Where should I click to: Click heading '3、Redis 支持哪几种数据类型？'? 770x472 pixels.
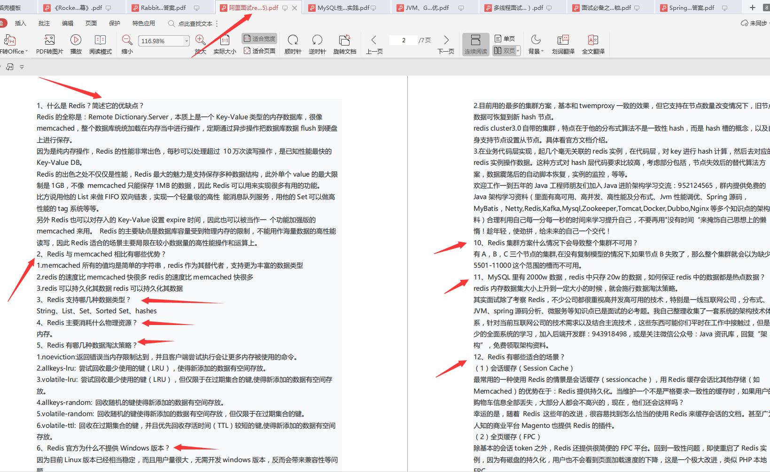click(x=84, y=300)
